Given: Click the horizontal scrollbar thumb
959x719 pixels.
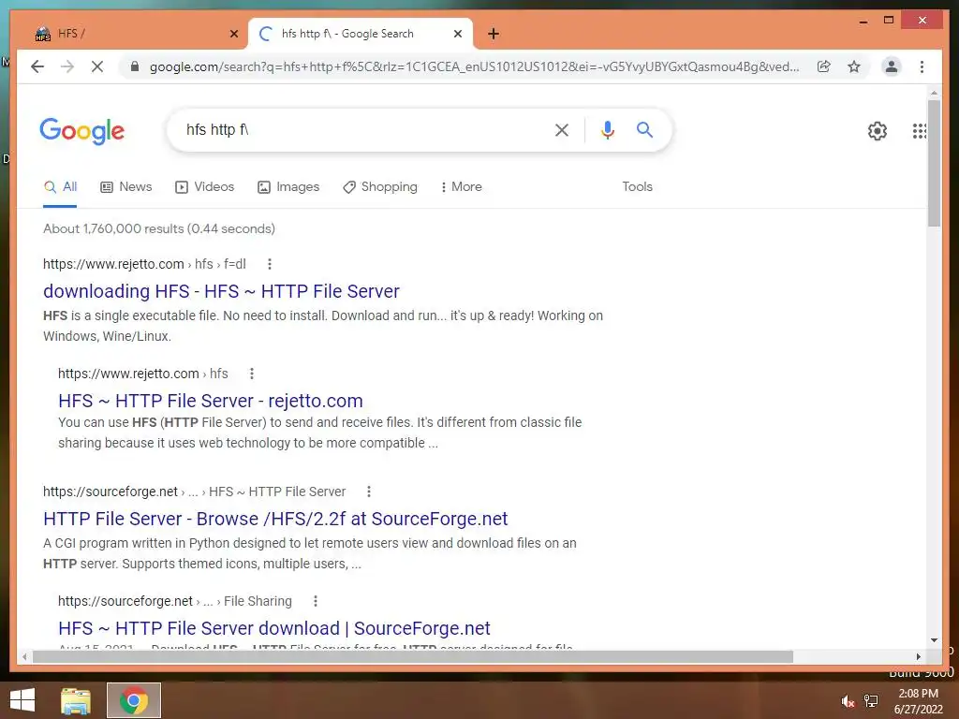Looking at the screenshot, I should (x=413, y=656).
